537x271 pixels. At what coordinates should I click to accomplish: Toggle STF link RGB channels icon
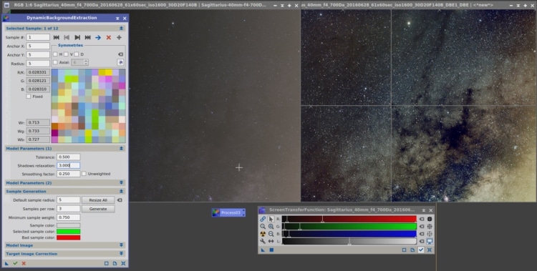[x=263, y=219]
